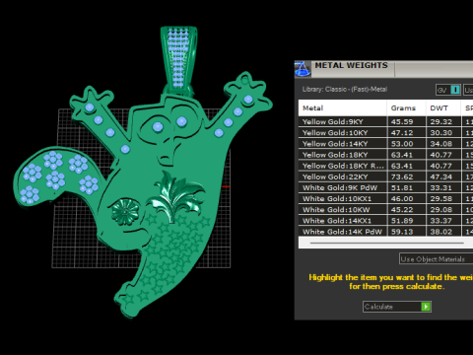The image size is (473, 355).
Task: Click the Metal Weights scale icon
Action: click(303, 69)
